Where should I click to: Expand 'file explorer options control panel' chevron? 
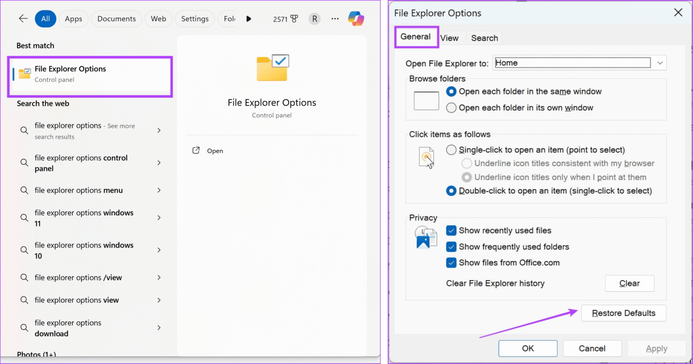(159, 163)
